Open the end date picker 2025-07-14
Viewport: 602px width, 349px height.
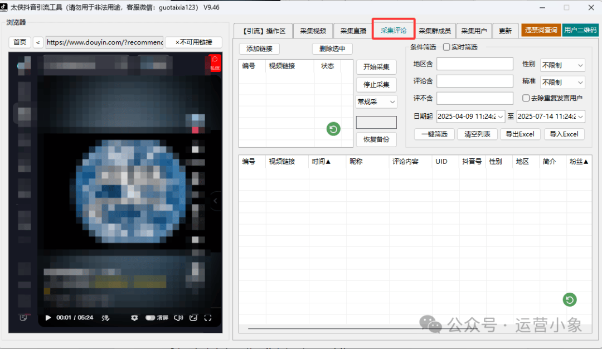pyautogui.click(x=551, y=117)
